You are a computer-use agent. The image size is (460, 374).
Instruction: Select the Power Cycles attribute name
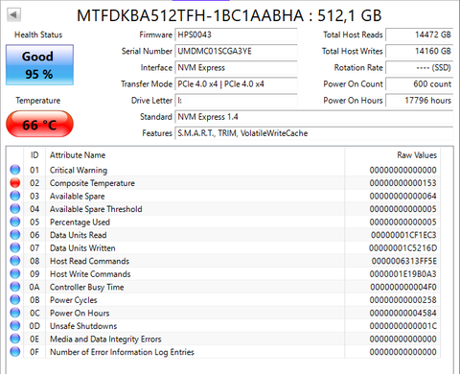click(x=74, y=300)
